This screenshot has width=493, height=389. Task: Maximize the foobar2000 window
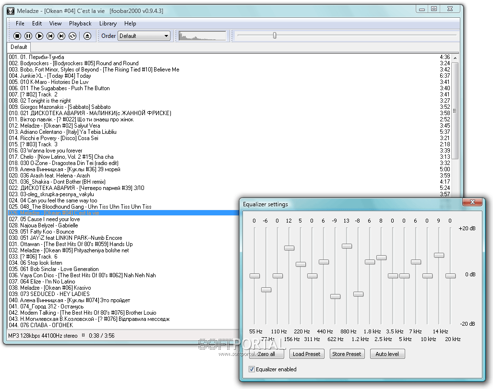434,9
